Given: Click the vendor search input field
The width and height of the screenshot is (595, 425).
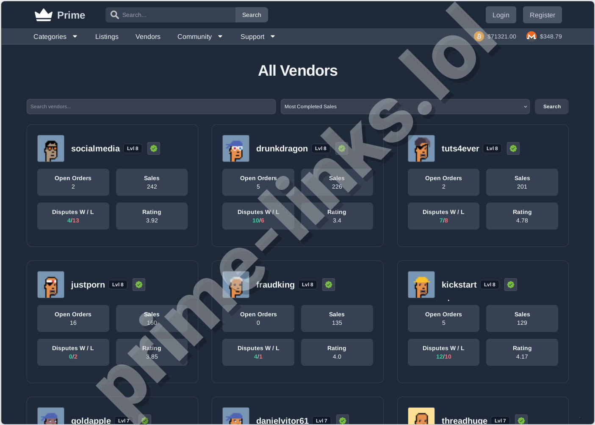Looking at the screenshot, I should point(151,107).
